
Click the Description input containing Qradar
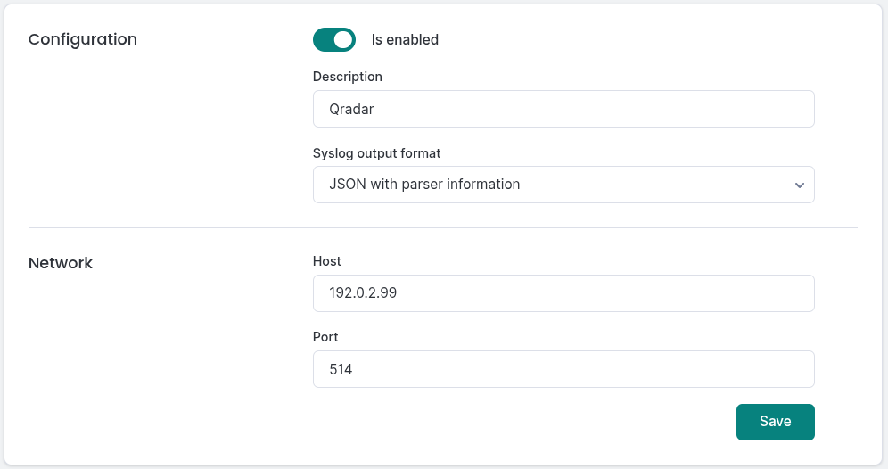tap(563, 109)
